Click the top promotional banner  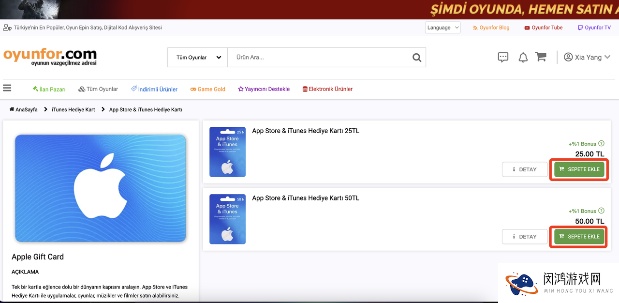click(x=309, y=9)
